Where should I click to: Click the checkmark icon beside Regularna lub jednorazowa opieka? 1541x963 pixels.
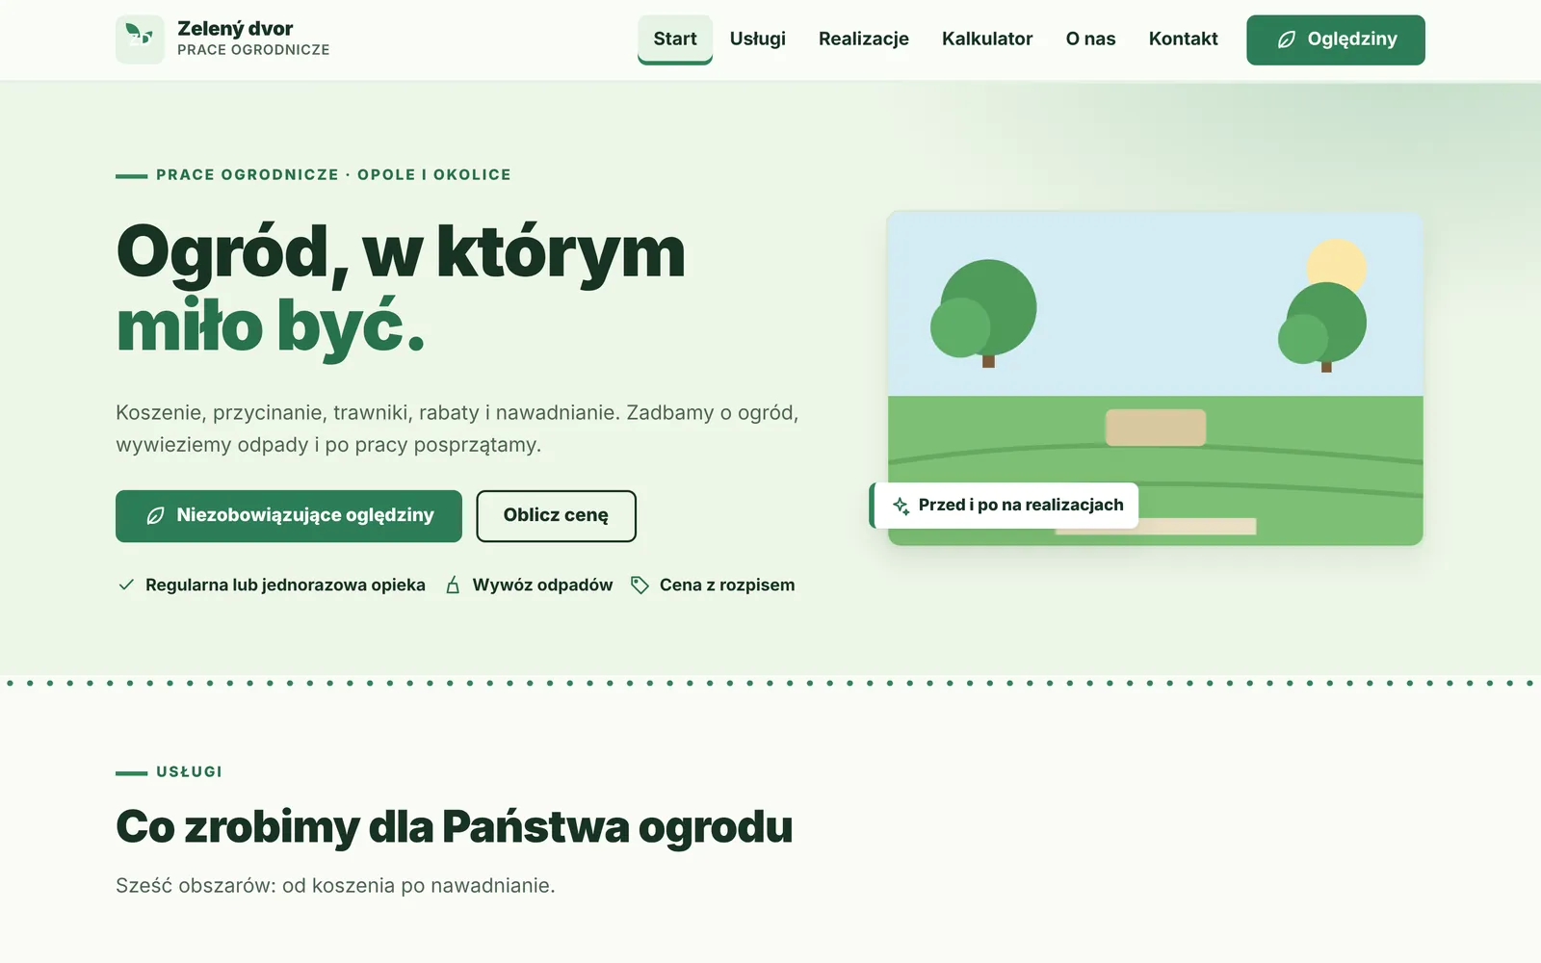(126, 585)
